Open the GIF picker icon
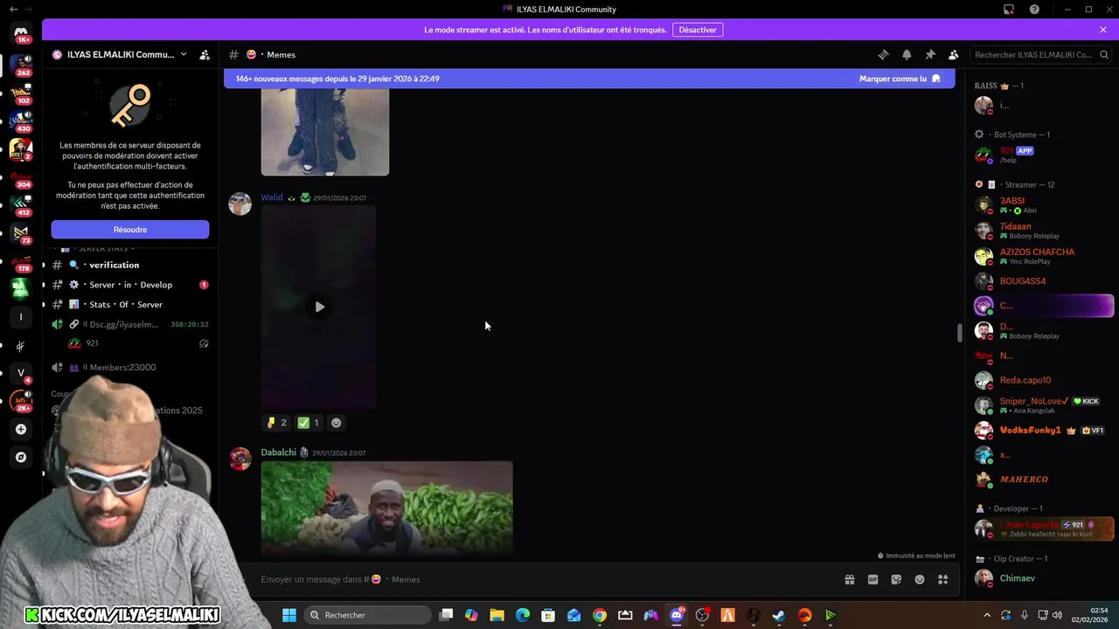 pos(872,579)
